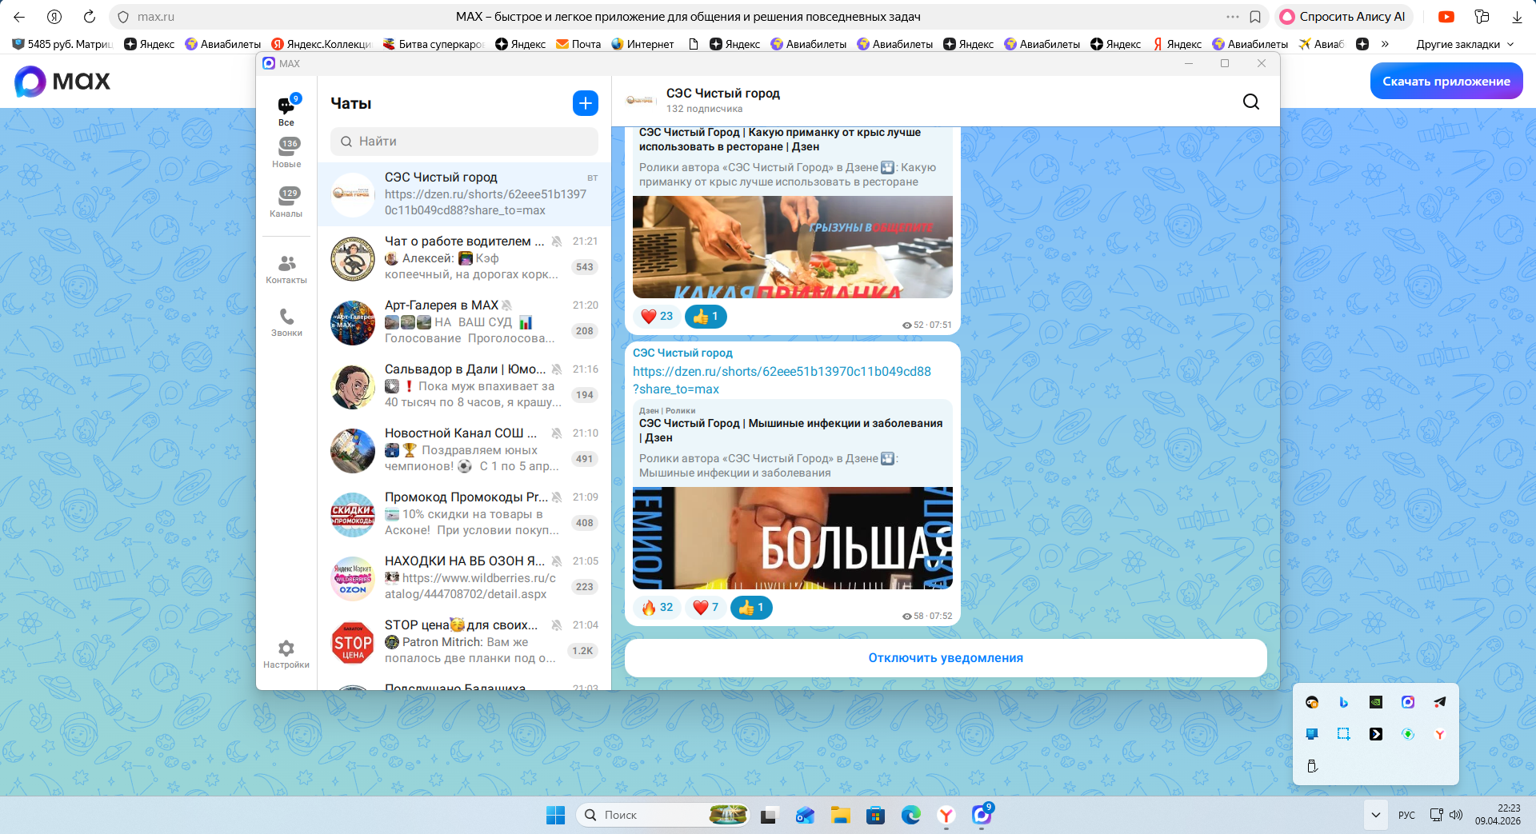Collapse the system tray overflow chevron
Image resolution: width=1536 pixels, height=834 pixels.
[x=1375, y=815]
